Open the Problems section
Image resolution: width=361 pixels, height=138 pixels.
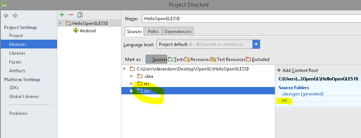(18, 113)
